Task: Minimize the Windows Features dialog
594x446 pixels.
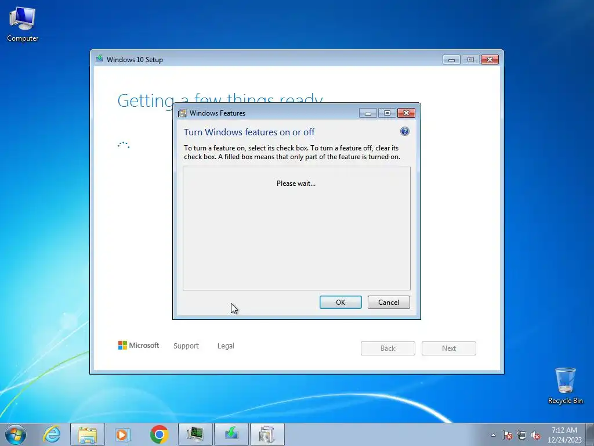Action: tap(368, 113)
